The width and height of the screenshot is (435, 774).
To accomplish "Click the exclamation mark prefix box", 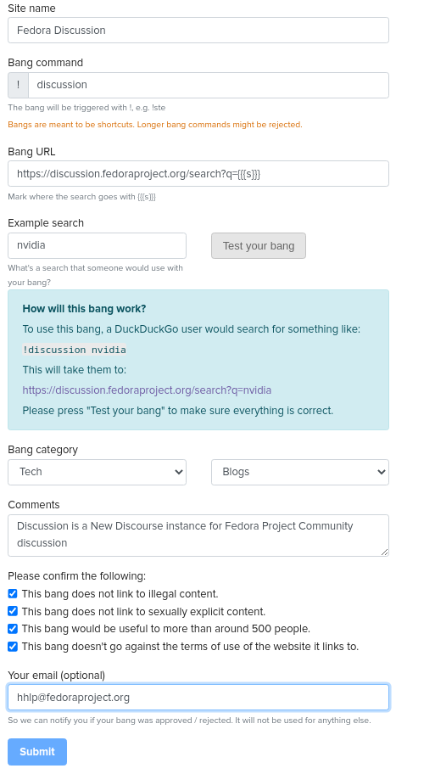I will coord(19,85).
